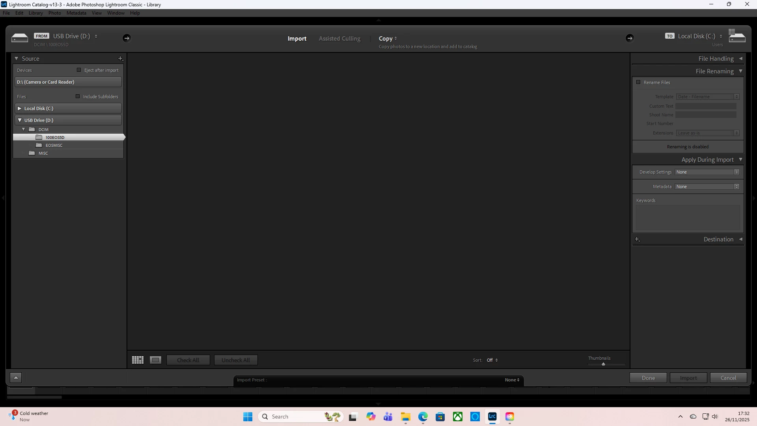
Task: Open the Metadata preset dropdown
Action: (707, 187)
